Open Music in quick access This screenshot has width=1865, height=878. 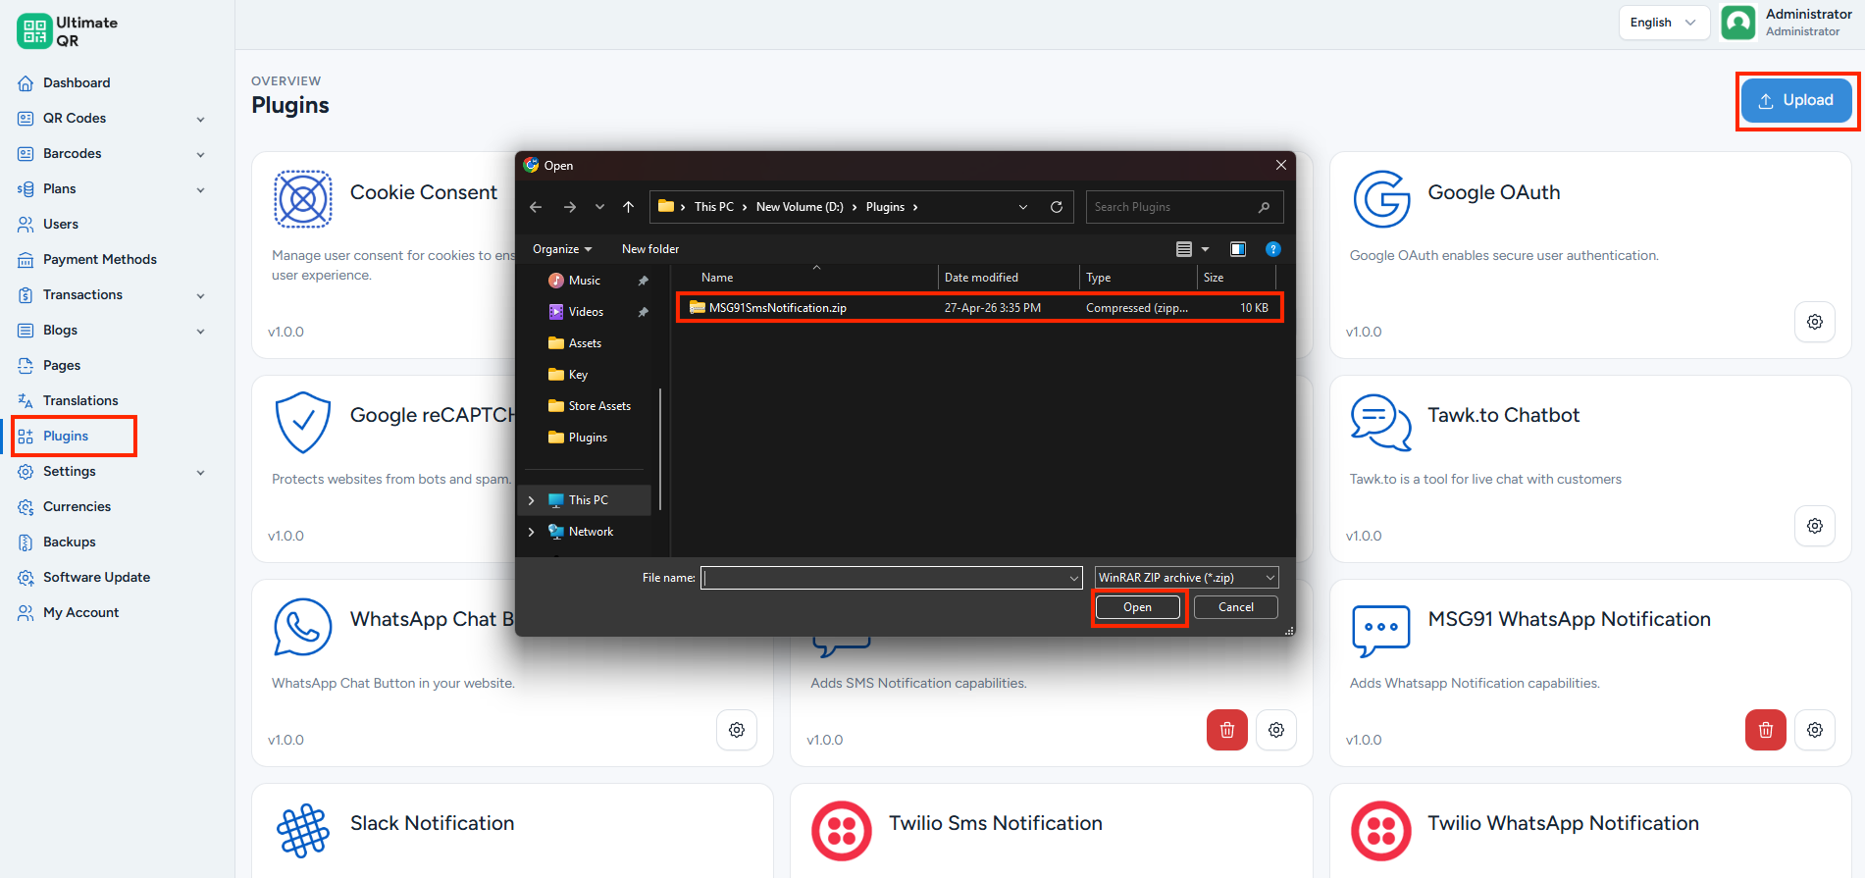pyautogui.click(x=585, y=281)
